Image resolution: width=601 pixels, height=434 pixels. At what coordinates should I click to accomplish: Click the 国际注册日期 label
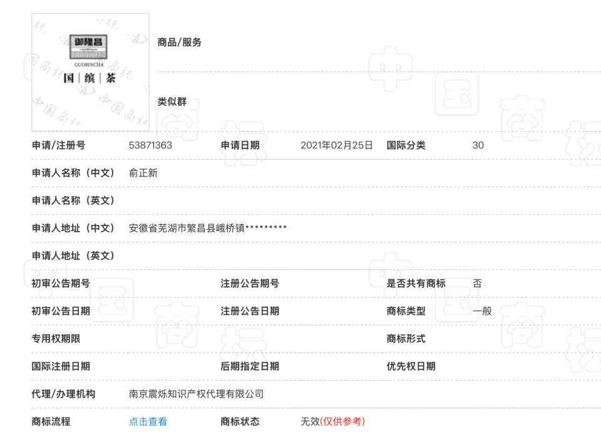click(61, 366)
